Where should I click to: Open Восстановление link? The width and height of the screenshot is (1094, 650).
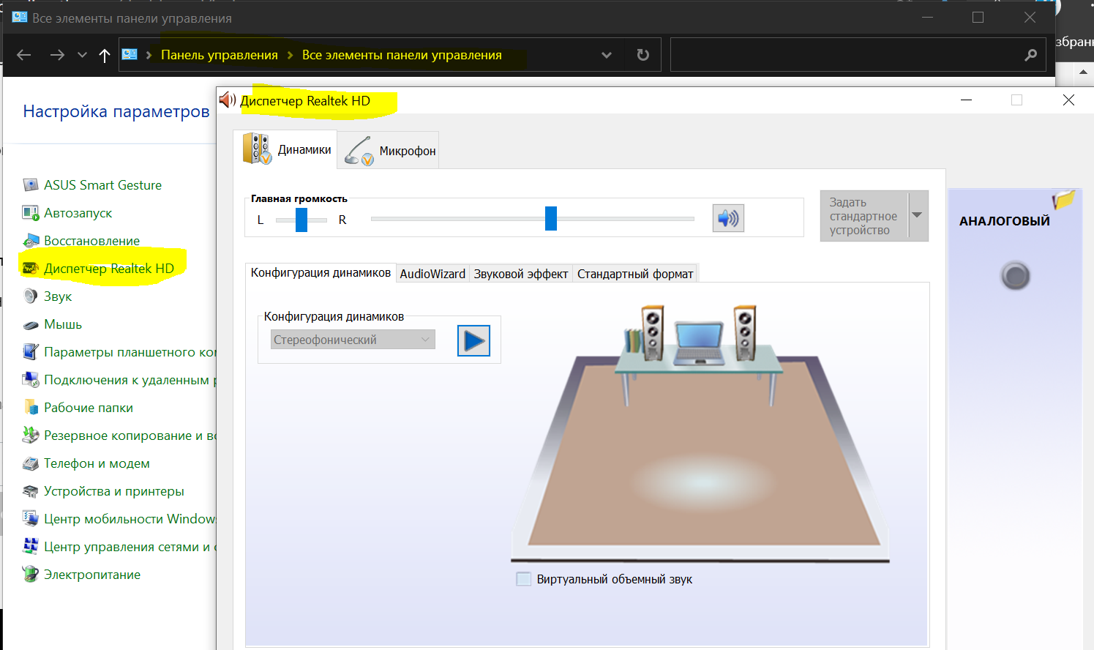[x=91, y=241]
